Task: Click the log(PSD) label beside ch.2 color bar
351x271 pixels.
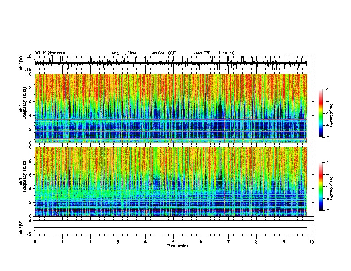Action: (x=332, y=188)
